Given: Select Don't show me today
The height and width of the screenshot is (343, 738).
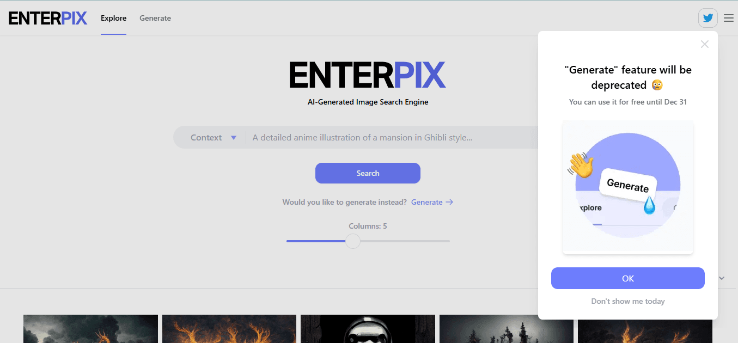Looking at the screenshot, I should pos(627,301).
